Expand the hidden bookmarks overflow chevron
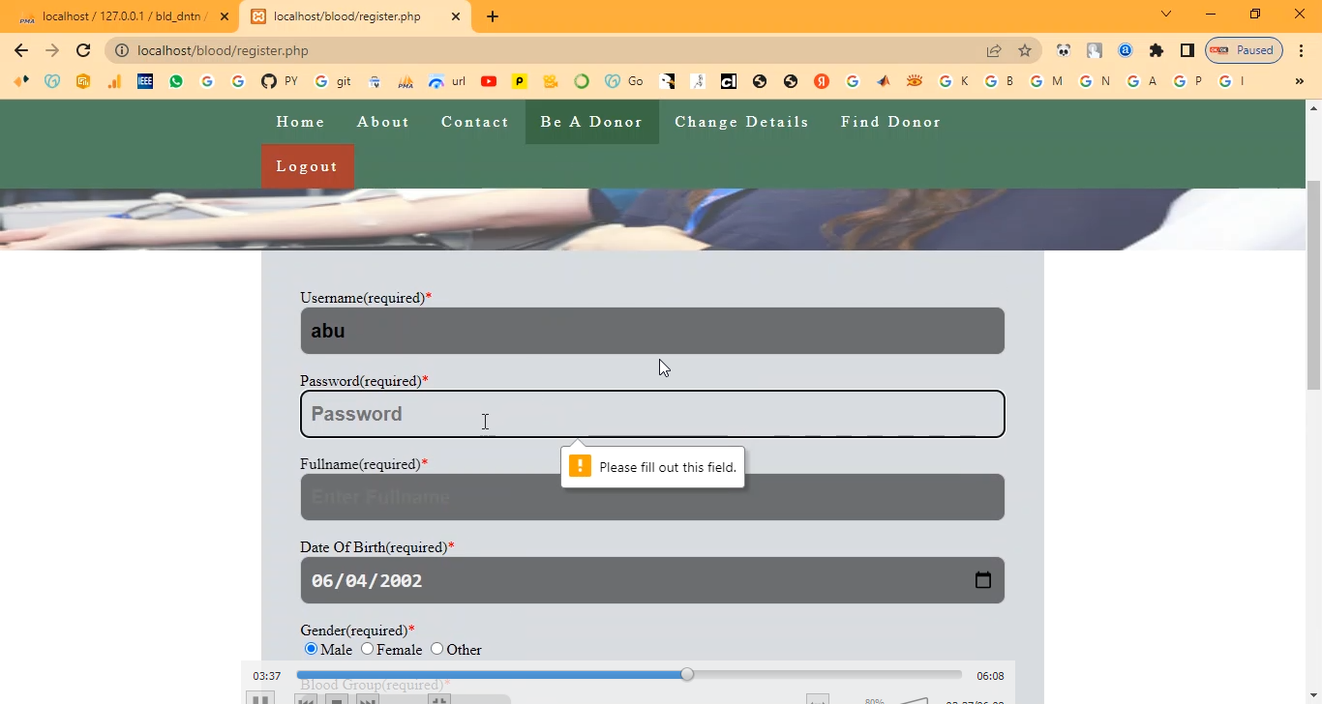Viewport: 1322px width, 704px height. 1299,81
